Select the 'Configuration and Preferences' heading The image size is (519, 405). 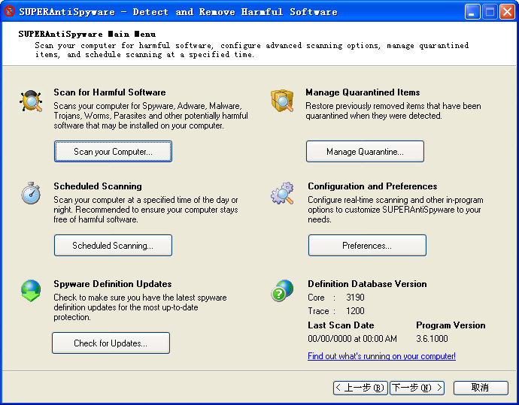[372, 186]
